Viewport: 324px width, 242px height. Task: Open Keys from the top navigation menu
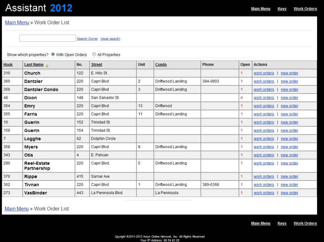pyautogui.click(x=282, y=8)
